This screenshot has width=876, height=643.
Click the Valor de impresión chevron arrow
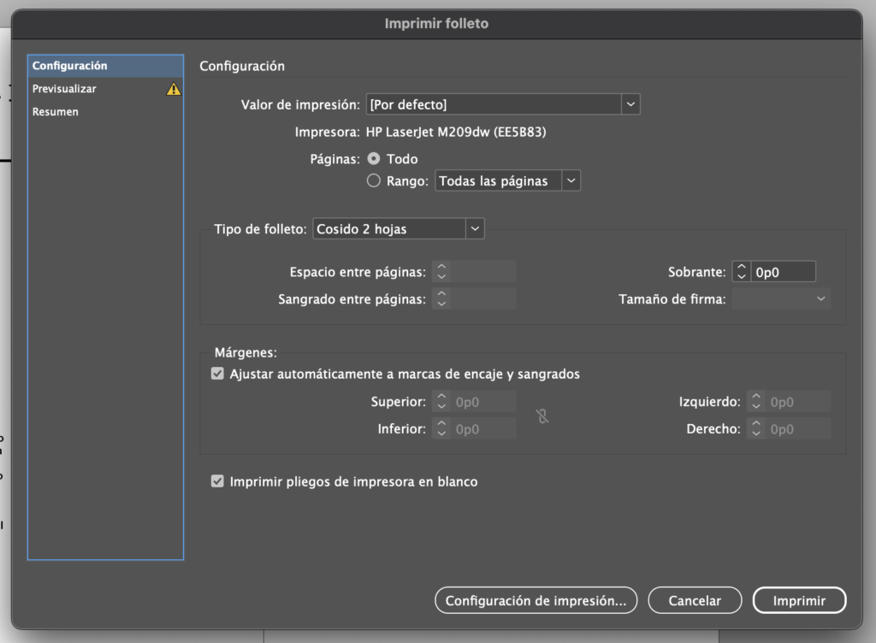[630, 104]
